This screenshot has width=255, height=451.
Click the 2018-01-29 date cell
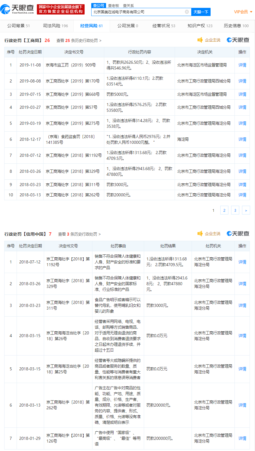[30, 438]
